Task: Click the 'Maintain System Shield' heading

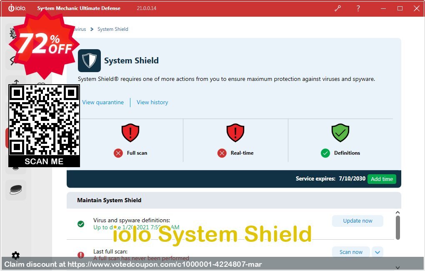Action: point(109,200)
